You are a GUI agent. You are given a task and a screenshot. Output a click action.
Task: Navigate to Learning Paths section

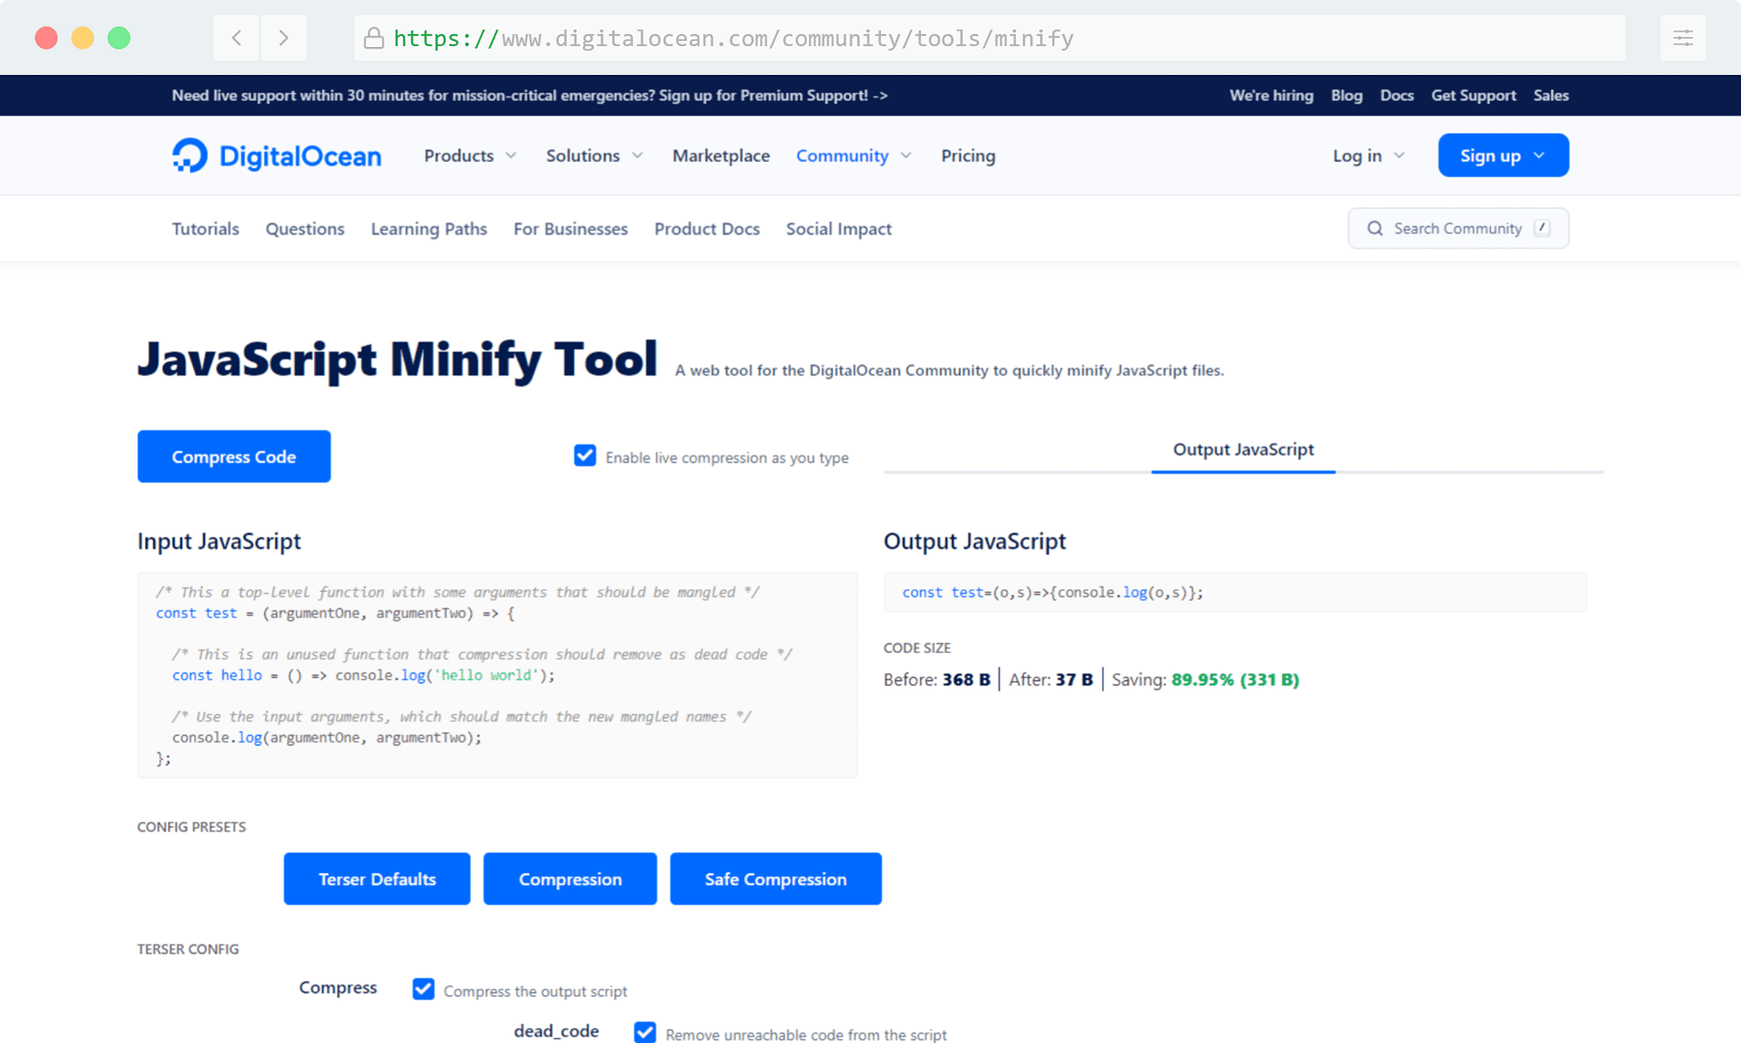[x=428, y=228]
